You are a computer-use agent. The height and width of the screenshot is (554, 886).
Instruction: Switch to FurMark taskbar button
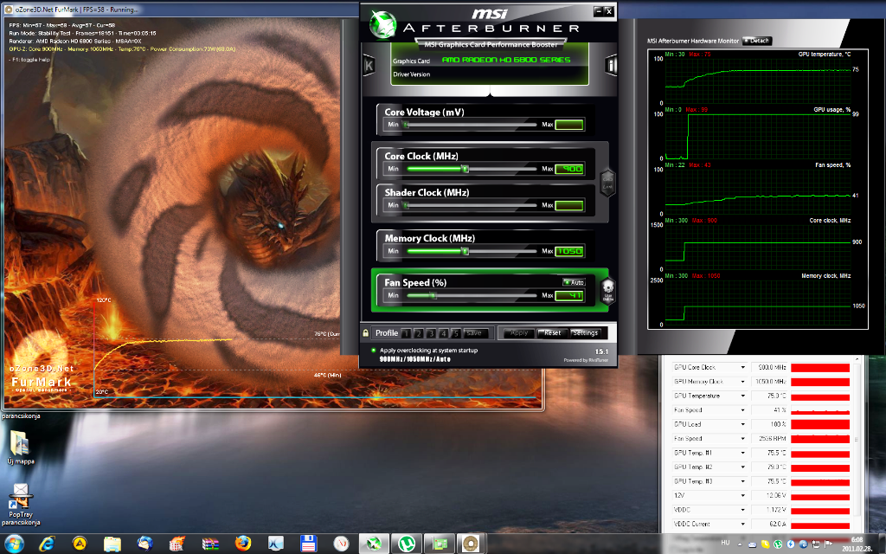(x=472, y=544)
